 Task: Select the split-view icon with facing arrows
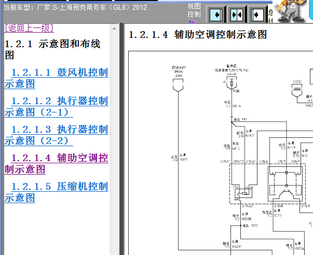(237, 15)
